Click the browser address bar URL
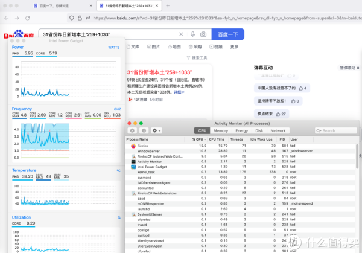Viewport: 362px width, 253px height. (x=227, y=18)
